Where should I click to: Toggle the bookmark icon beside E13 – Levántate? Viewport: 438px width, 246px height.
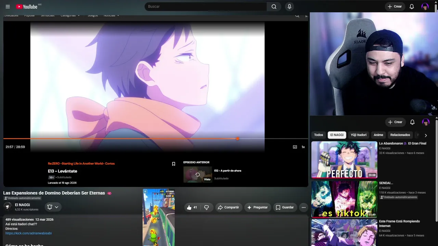point(173,164)
